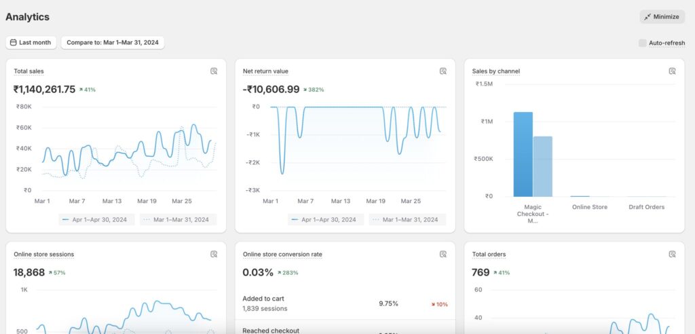Click the Minimize button
The height and width of the screenshot is (334, 695).
662,17
